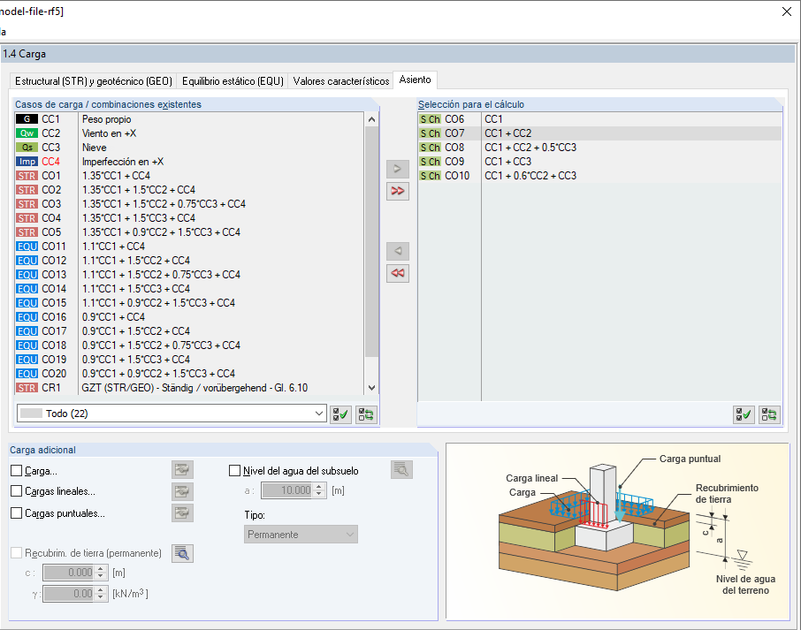Click the Imp badge of CC4
The image size is (801, 630).
pos(27,162)
